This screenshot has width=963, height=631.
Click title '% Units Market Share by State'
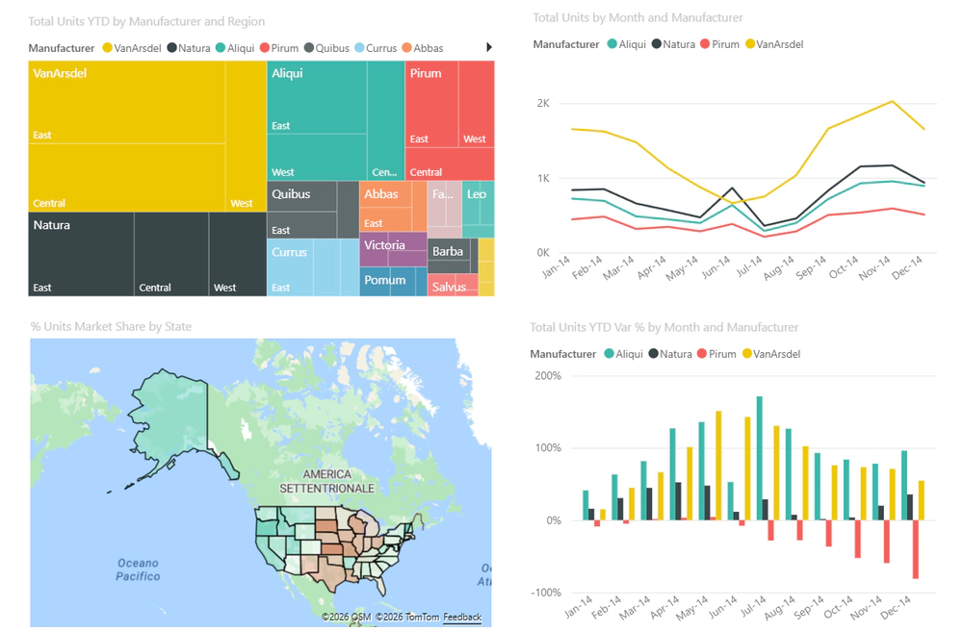pos(111,326)
